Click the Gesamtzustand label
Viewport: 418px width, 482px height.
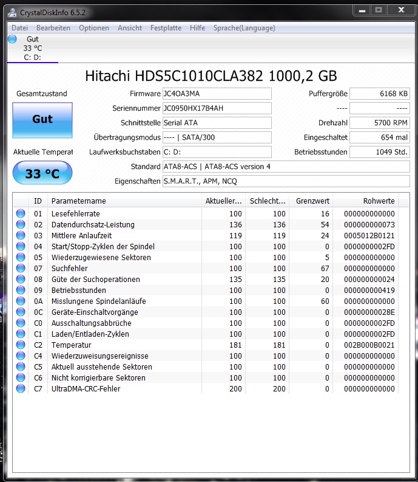click(x=42, y=94)
